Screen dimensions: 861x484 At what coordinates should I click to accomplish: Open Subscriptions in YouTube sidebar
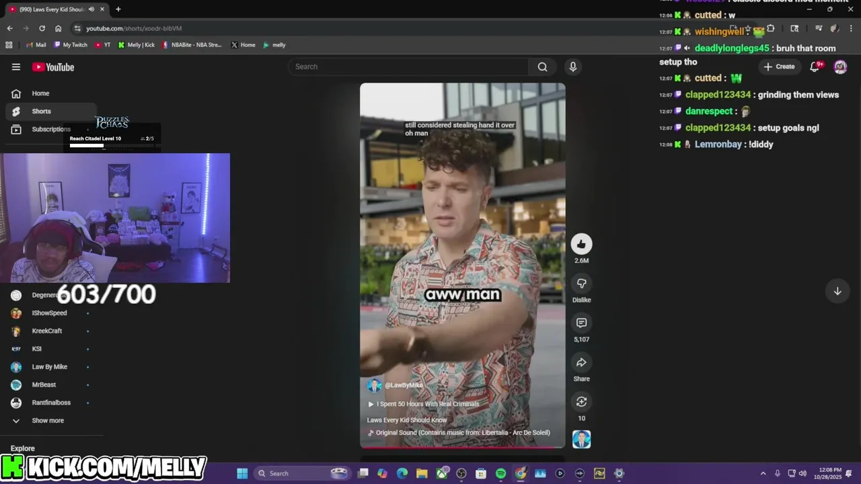point(51,129)
